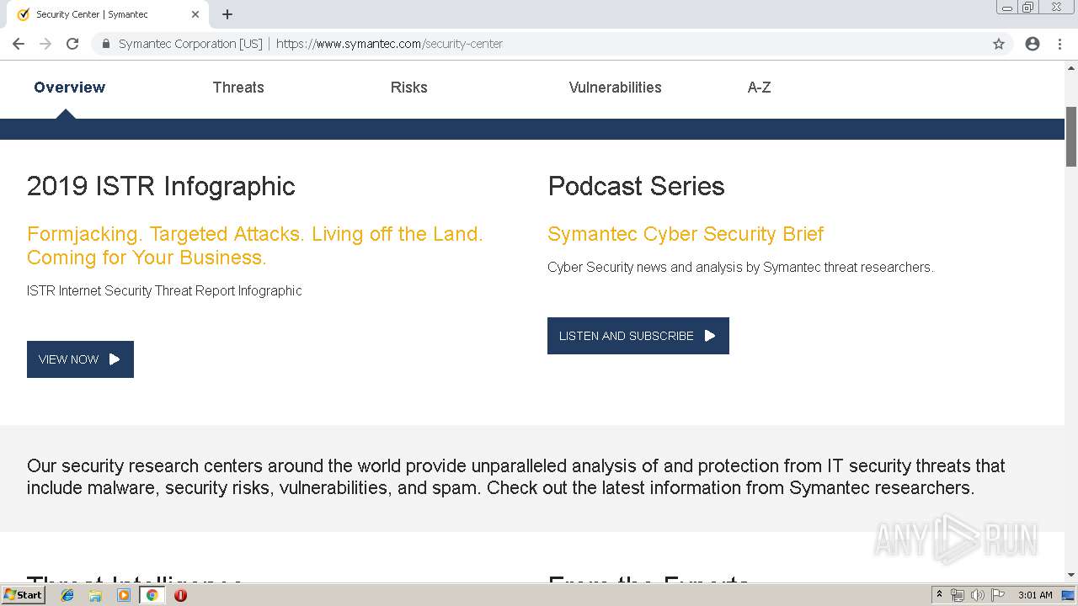
Task: Click the network tray icon
Action: 958,595
